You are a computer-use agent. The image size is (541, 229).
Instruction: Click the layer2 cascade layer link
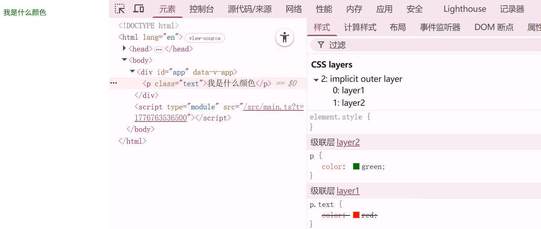pyautogui.click(x=348, y=142)
